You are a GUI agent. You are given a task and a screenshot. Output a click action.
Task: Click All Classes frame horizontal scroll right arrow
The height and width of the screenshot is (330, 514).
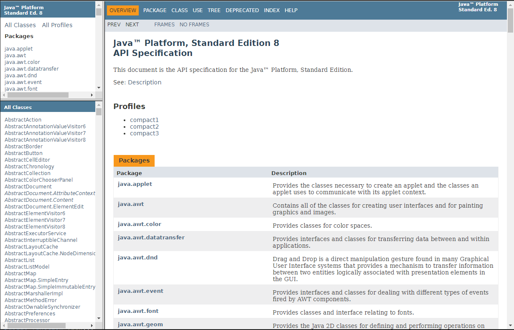(92, 325)
